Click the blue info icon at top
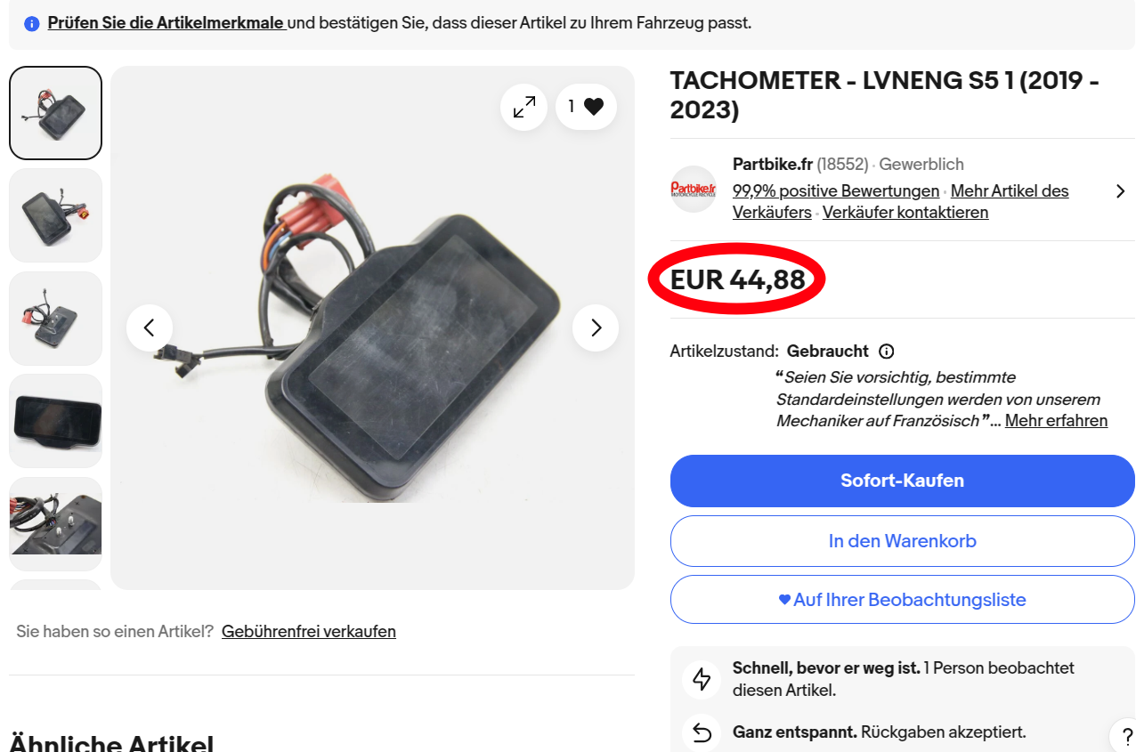The height and width of the screenshot is (752, 1136). [32, 23]
